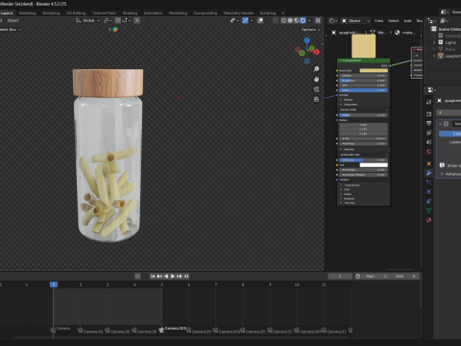Toggle camera view with the camera gizmo icon
Screen dimensions: 461x346
(316, 89)
